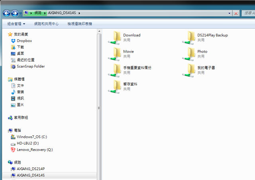Image resolution: width=255 pixels, height=180 pixels.
Task: Expand the arrow after 網路 breadcrumb
Action: [x=45, y=13]
